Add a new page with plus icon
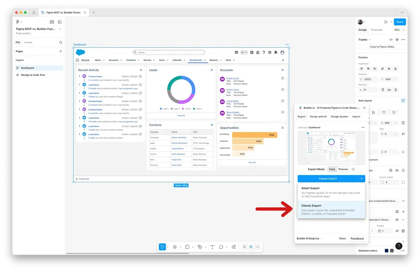 tap(61, 51)
